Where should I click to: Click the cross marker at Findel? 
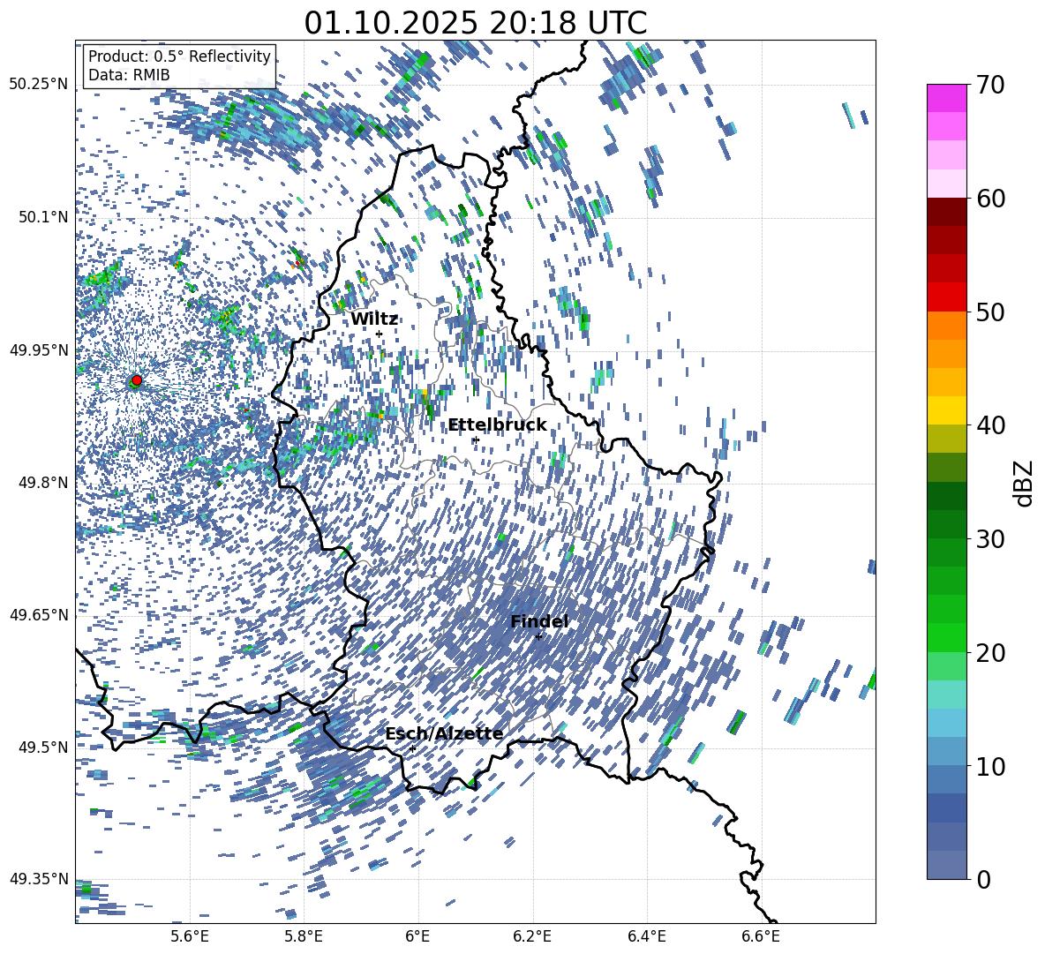coord(538,636)
